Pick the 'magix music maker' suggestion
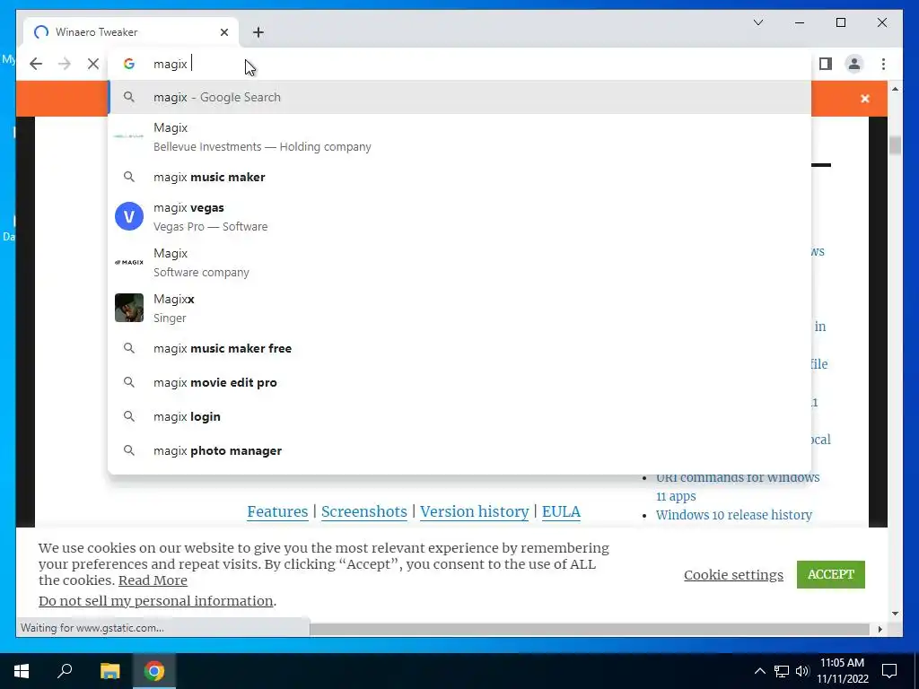Viewport: 919px width, 689px height. point(459,177)
